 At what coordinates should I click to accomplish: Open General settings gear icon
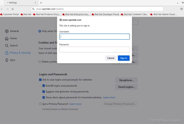coord(7,31)
